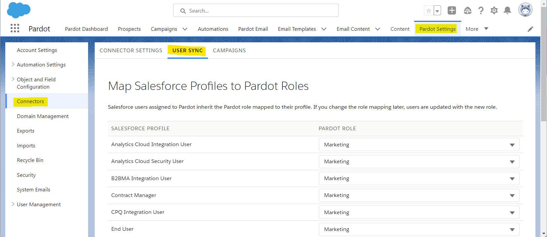
Task: Open the Pardot Dashboard tab
Action: (86, 29)
